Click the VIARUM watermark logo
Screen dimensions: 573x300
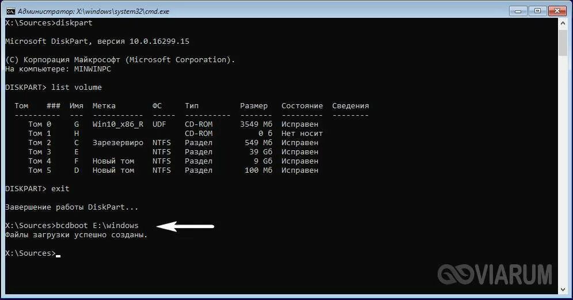click(x=495, y=275)
